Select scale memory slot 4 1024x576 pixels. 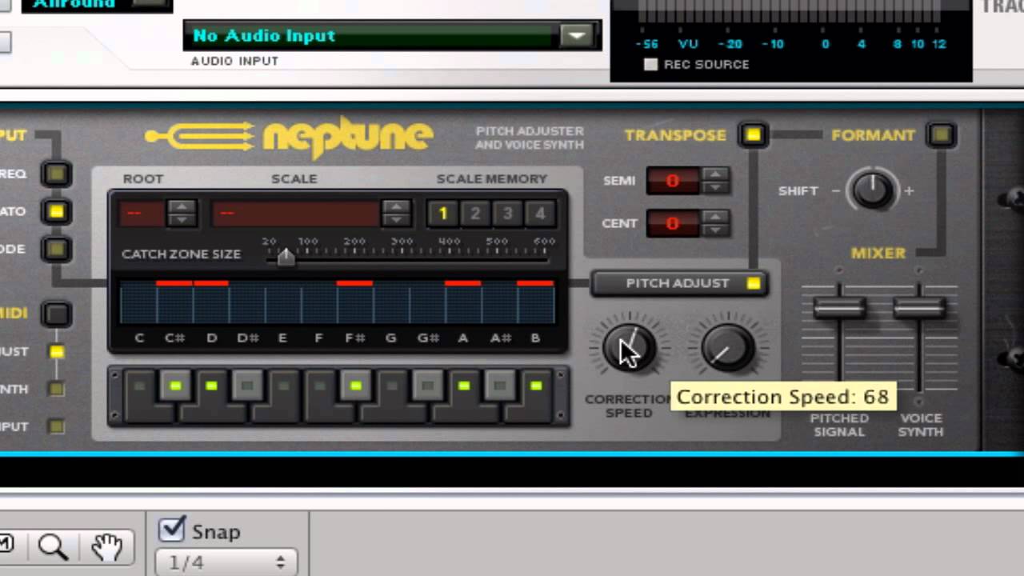tap(540, 214)
